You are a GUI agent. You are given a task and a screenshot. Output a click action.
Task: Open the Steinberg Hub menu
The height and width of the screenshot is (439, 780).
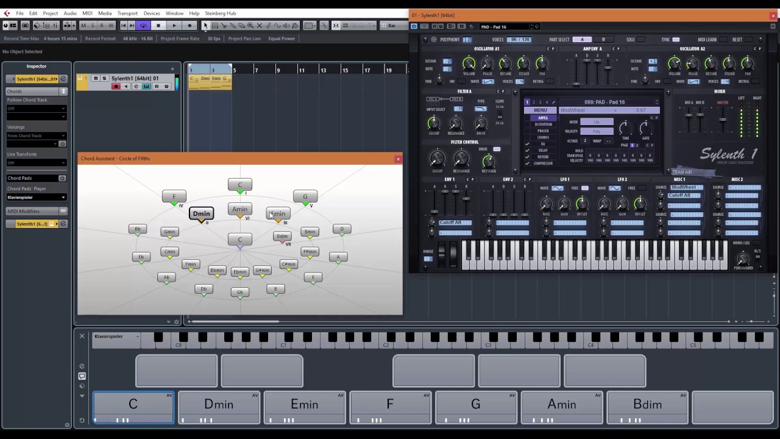click(220, 13)
